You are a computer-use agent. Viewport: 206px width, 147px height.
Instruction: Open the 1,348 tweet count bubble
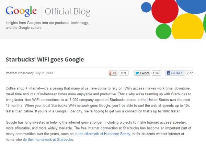click(157, 73)
